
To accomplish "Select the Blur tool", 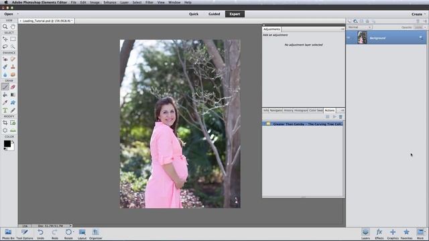I will tap(5, 74).
